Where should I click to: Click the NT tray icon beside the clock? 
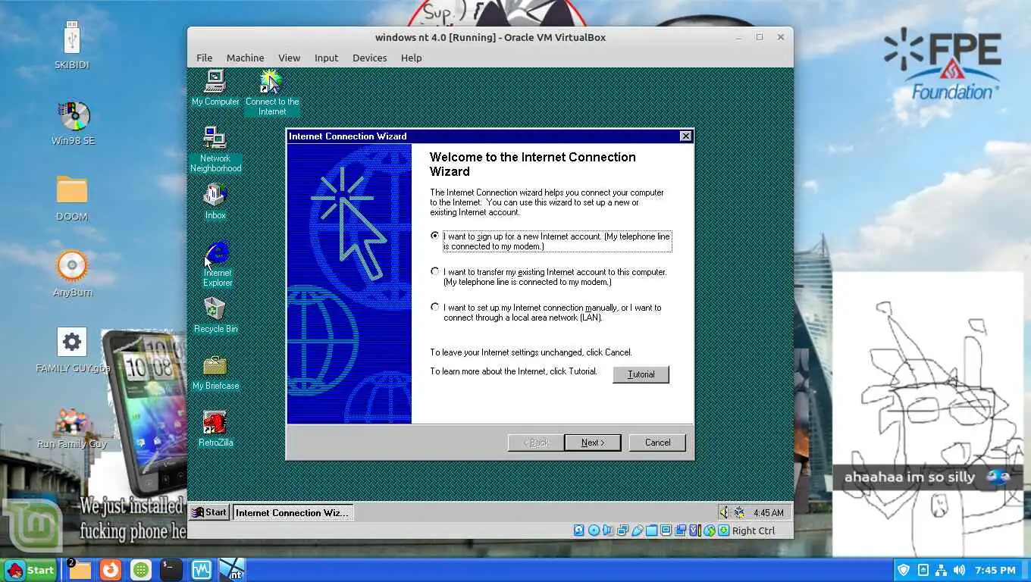click(x=739, y=512)
